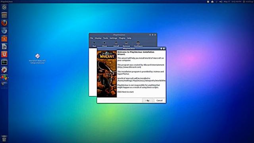Open the Ubuntu Dash home launcher

coord(4,8)
